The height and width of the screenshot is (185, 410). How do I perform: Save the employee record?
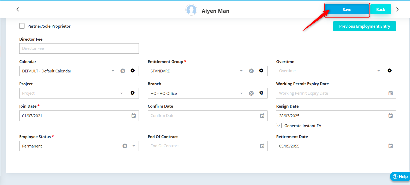347,9
